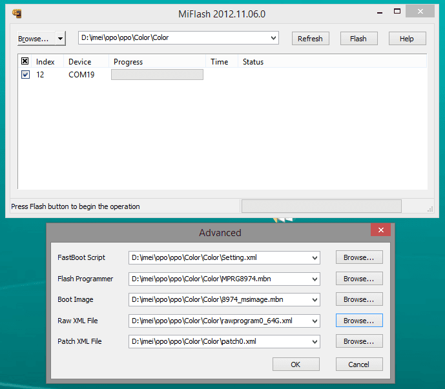This screenshot has width=445, height=389.
Task: Expand the D:\imei\opo\opo\Color\Color path dropdown
Action: [273, 37]
